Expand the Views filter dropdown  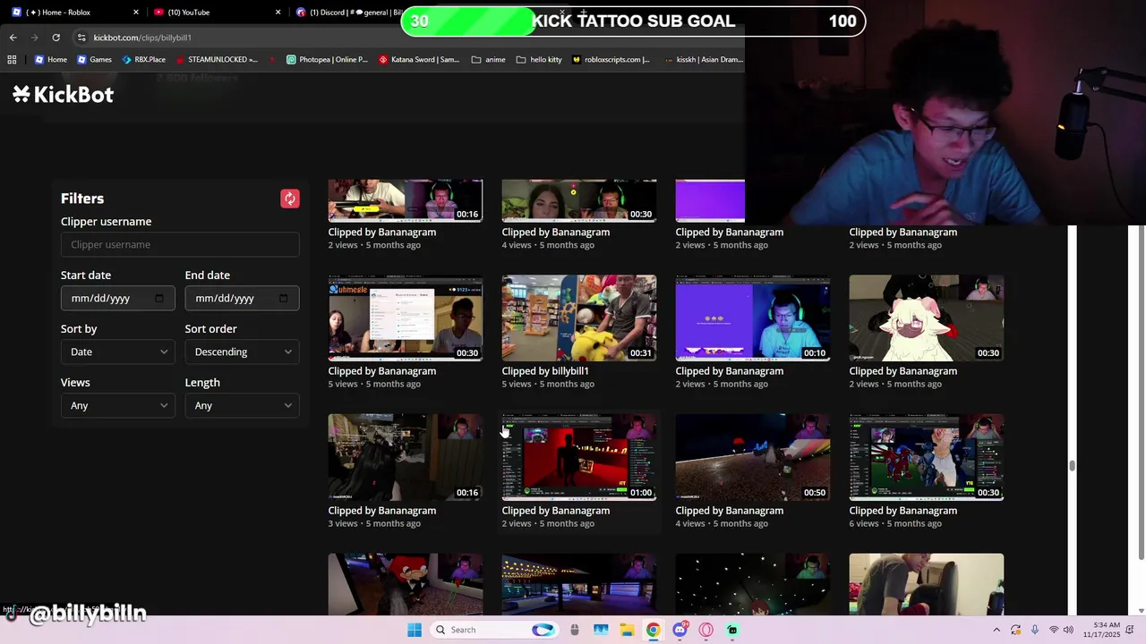click(x=117, y=405)
